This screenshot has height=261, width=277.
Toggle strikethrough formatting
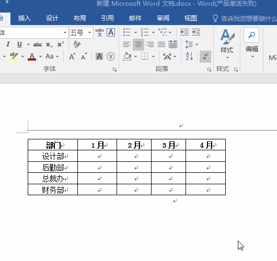pos(38,44)
